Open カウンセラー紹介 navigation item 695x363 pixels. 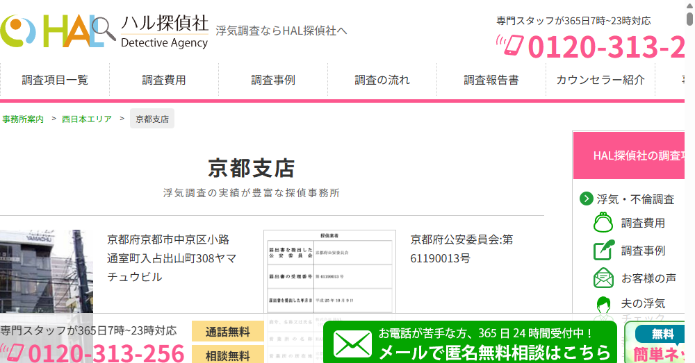click(600, 80)
